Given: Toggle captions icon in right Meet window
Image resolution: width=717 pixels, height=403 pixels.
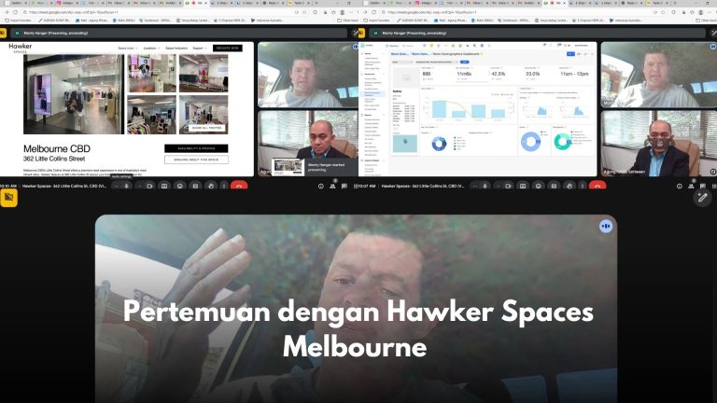Looking at the screenshot, I should (555, 186).
